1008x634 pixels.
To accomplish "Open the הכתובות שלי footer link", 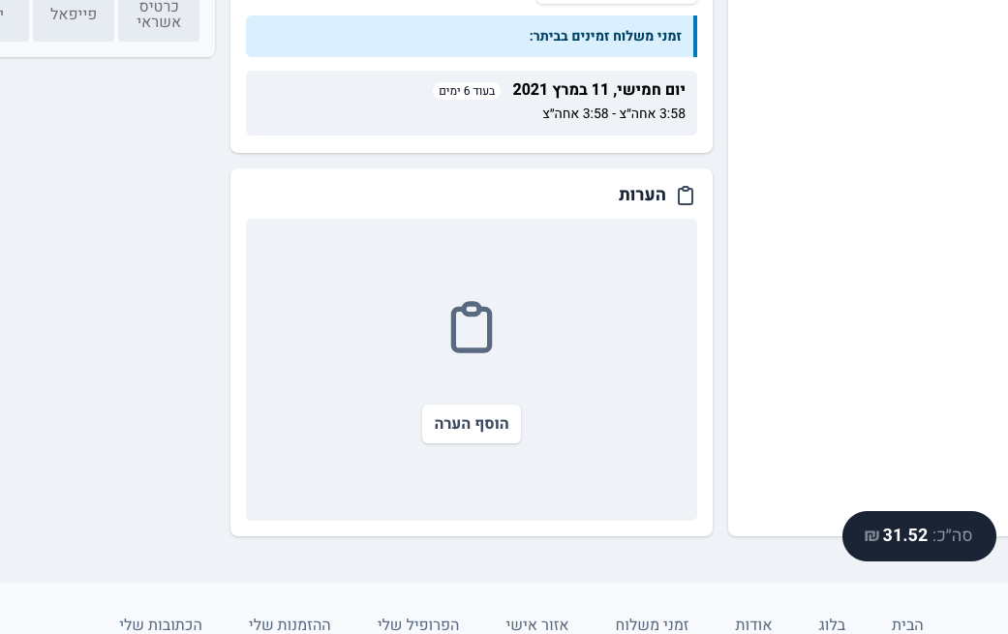I will pos(161,624).
